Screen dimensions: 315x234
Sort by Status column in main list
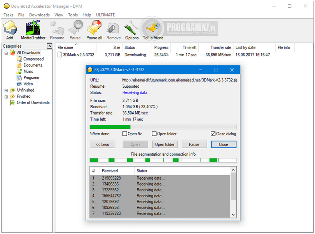coord(136,47)
